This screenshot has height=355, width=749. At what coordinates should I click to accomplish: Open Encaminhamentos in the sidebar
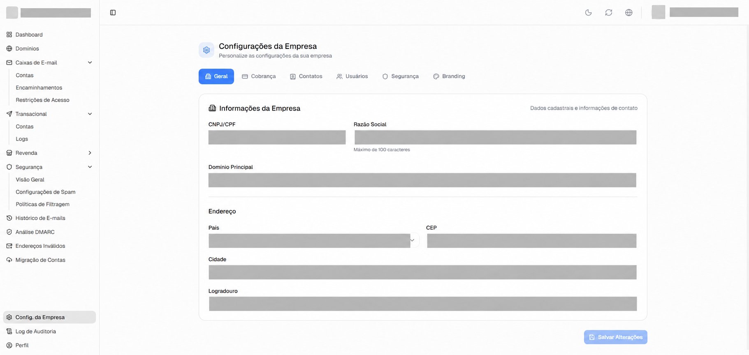pos(39,88)
